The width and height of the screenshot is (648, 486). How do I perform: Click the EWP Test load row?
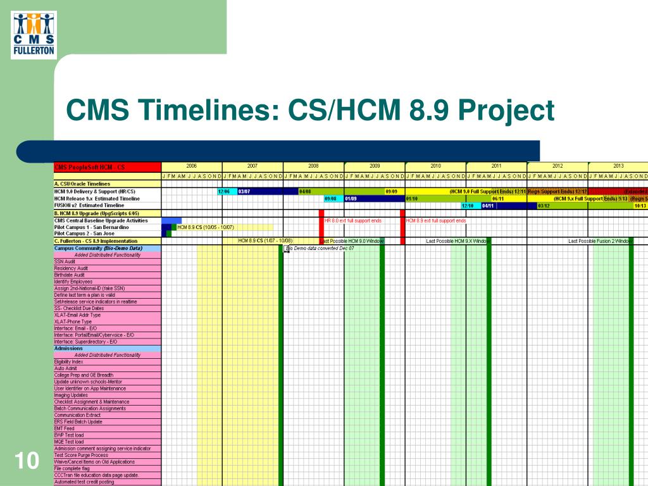pos(108,435)
